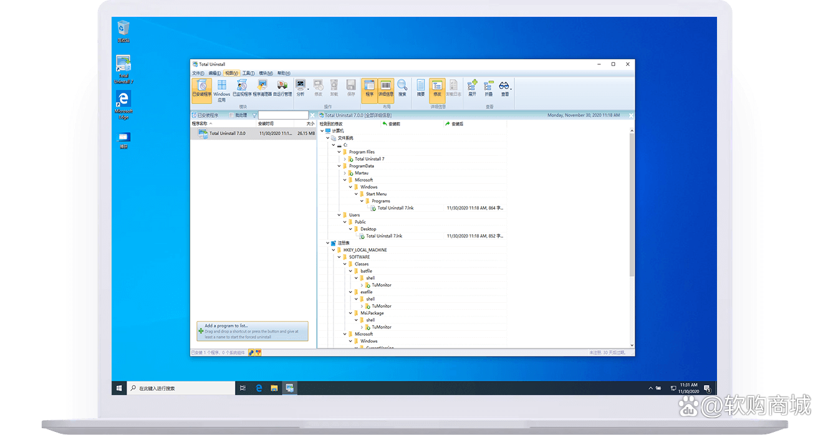Select the Desktop folder in the tree
This screenshot has width=828, height=435.
[x=368, y=229]
